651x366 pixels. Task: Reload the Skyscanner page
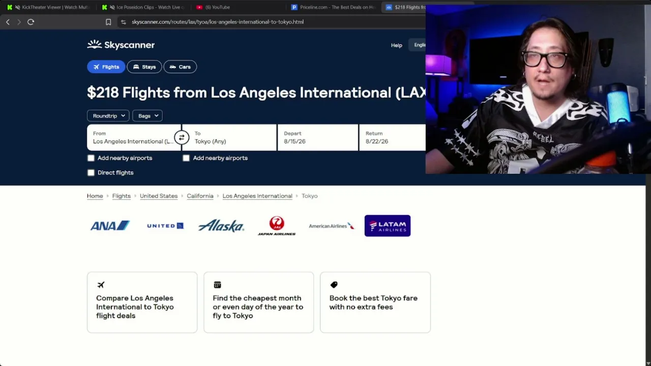[31, 22]
